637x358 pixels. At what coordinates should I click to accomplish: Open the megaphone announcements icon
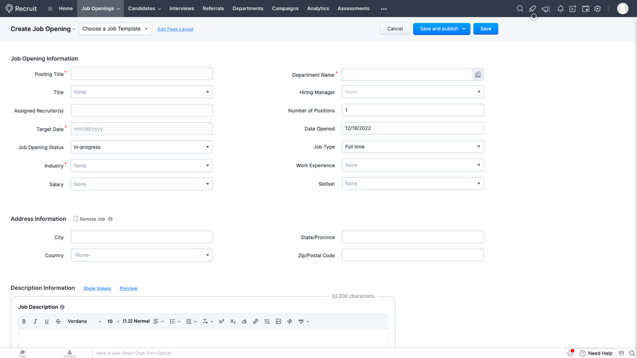(546, 8)
